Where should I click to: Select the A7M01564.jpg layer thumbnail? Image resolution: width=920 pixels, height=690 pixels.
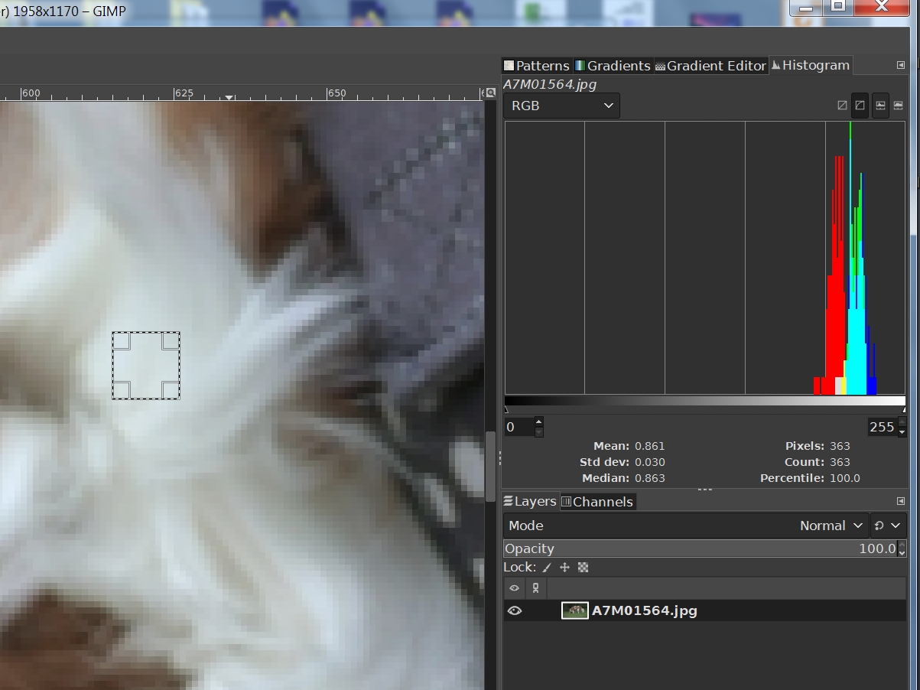574,610
